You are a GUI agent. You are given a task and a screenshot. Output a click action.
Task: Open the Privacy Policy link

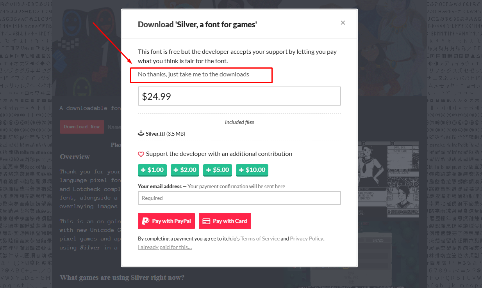tap(306, 238)
